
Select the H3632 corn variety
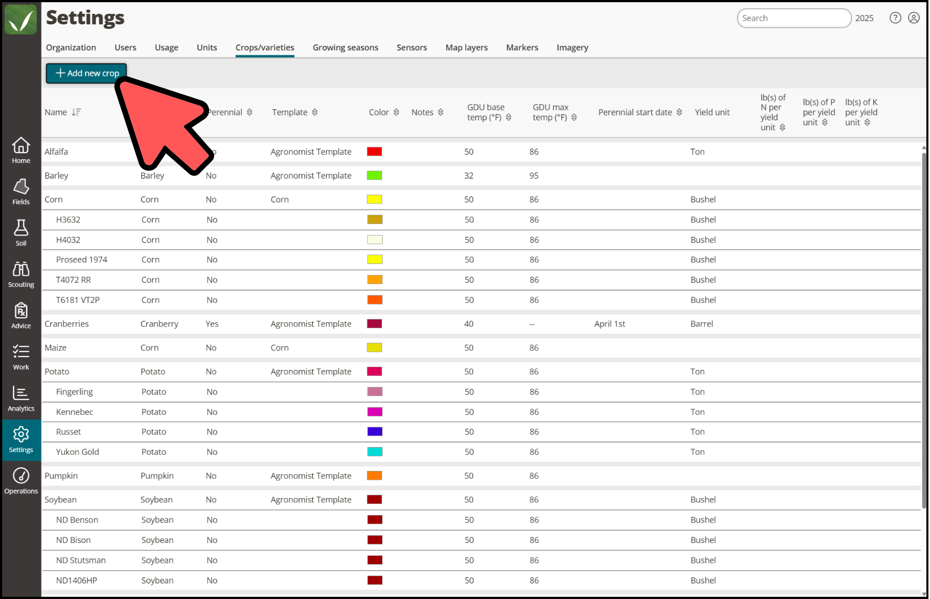(x=68, y=220)
